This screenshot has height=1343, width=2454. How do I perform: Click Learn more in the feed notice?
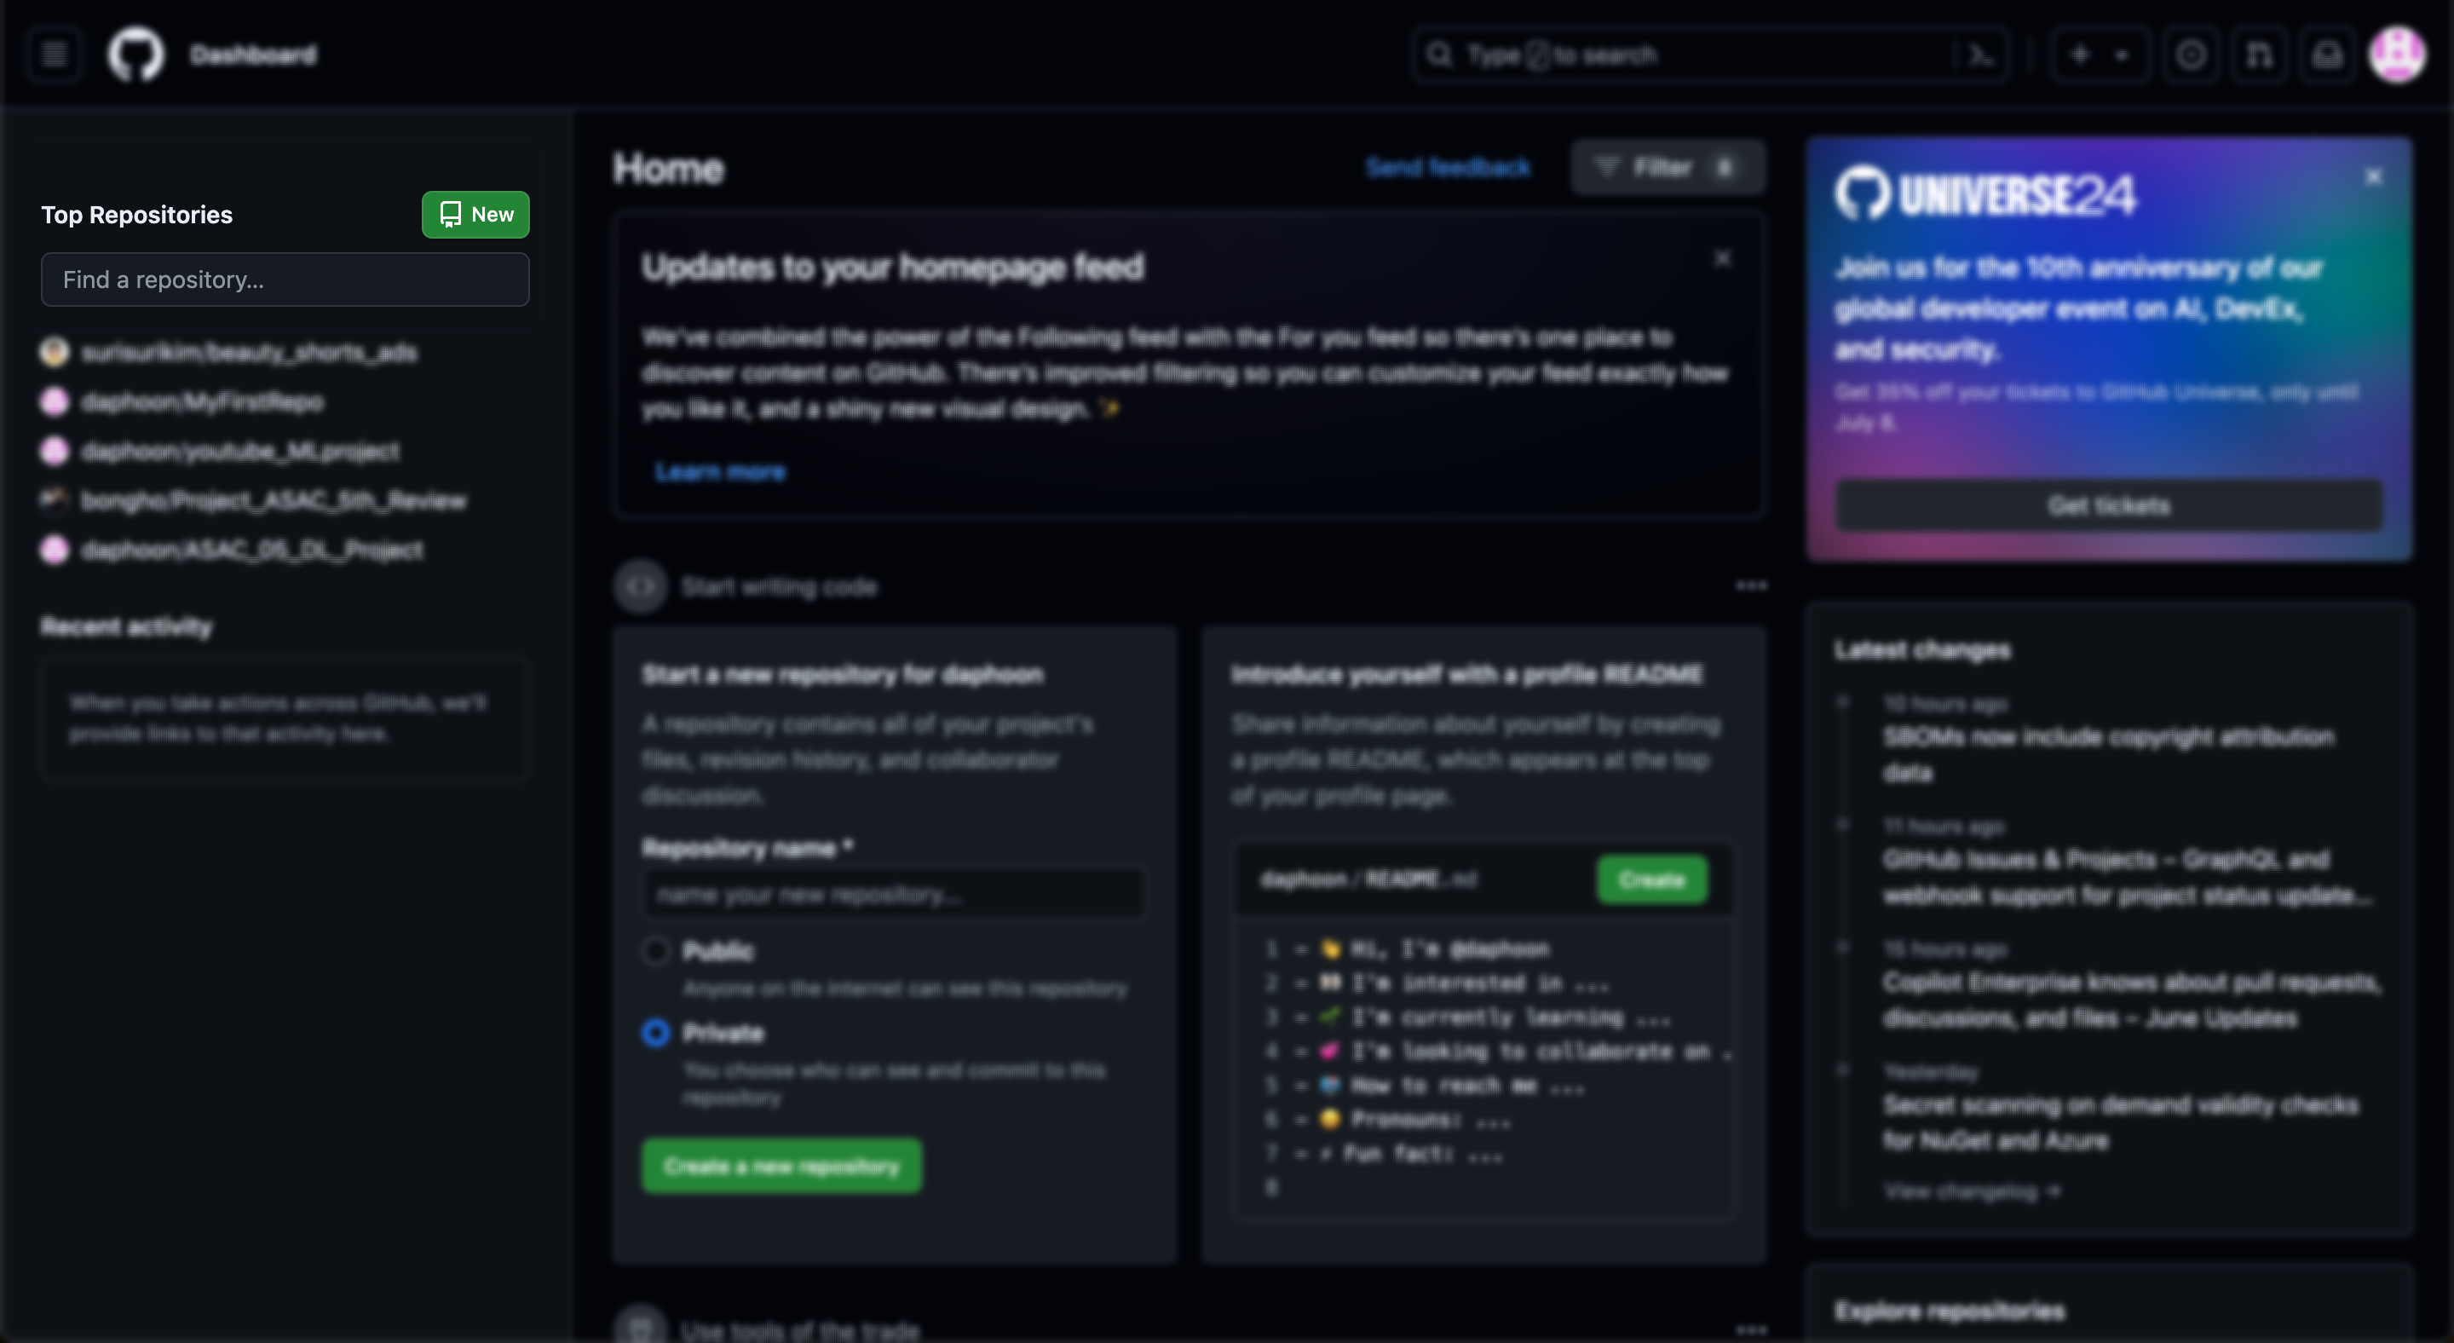click(720, 471)
